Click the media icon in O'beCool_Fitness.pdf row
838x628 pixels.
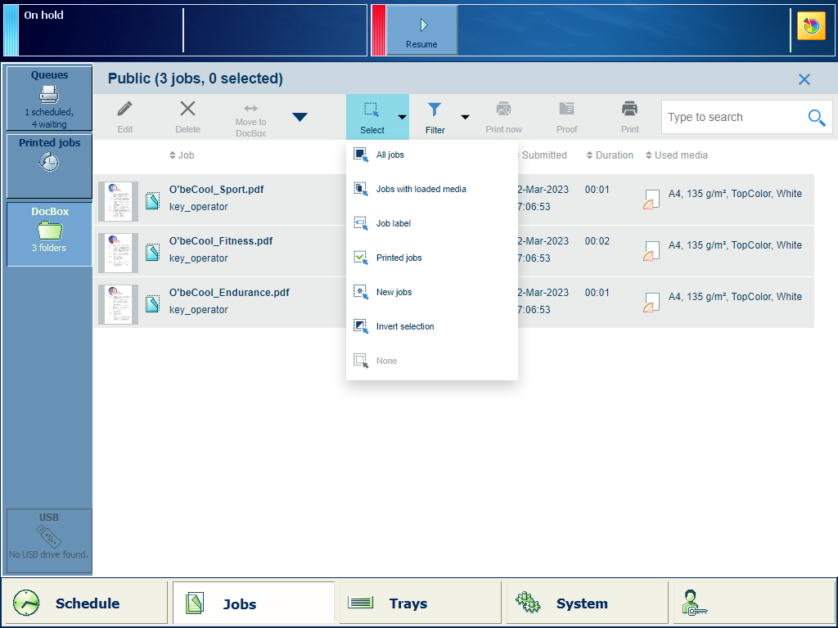point(651,251)
